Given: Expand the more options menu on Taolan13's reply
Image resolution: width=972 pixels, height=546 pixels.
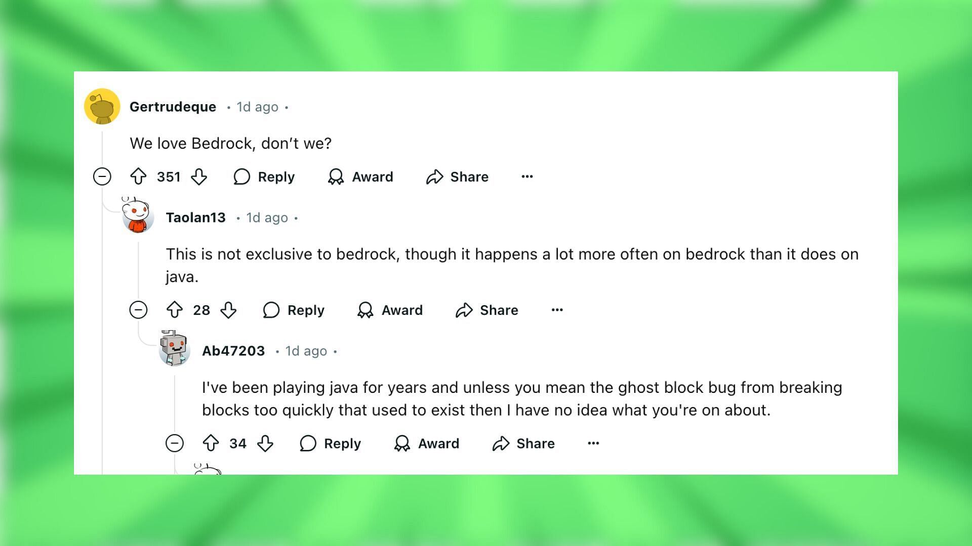Looking at the screenshot, I should click(x=557, y=309).
